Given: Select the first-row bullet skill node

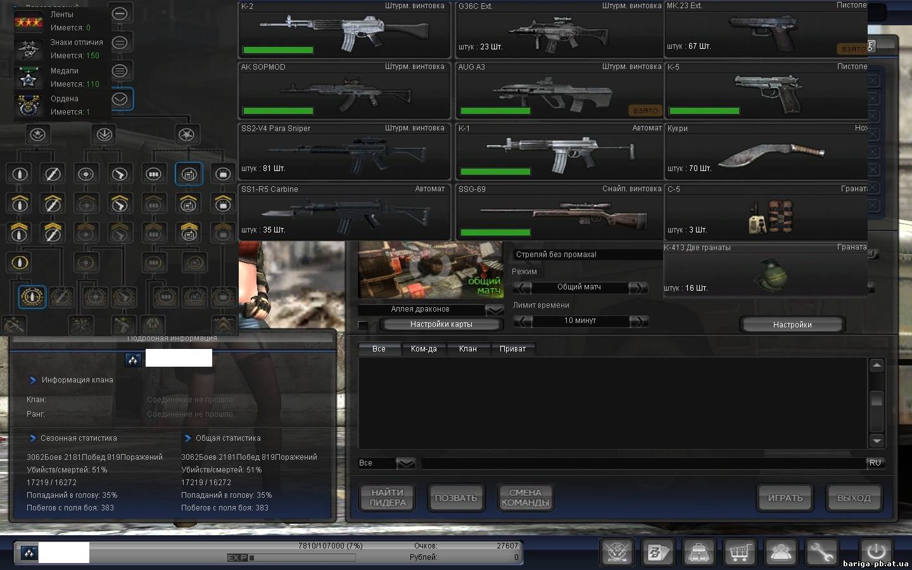Looking at the screenshot, I should point(20,174).
